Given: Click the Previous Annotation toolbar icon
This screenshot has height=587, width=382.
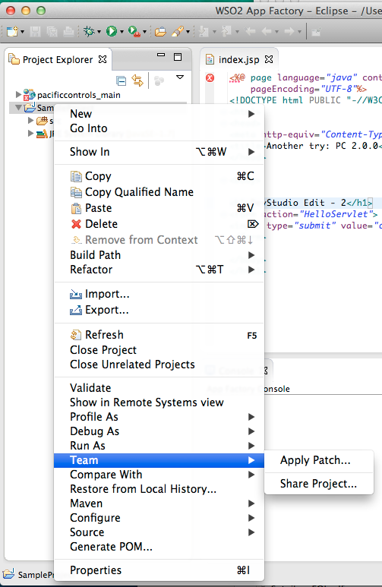Looking at the screenshot, I should [226, 31].
